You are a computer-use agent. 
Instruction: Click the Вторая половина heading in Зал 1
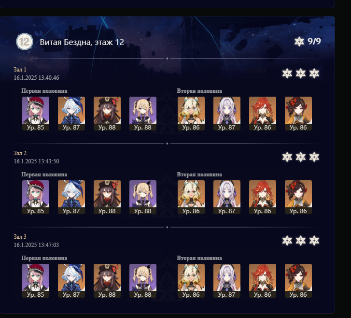(x=199, y=91)
